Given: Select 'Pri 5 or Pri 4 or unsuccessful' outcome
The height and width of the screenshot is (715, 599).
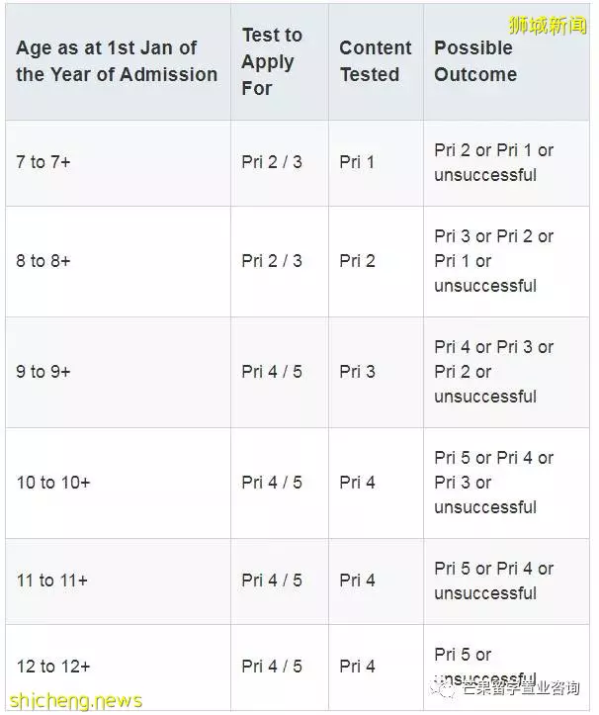Looking at the screenshot, I should [506, 581].
